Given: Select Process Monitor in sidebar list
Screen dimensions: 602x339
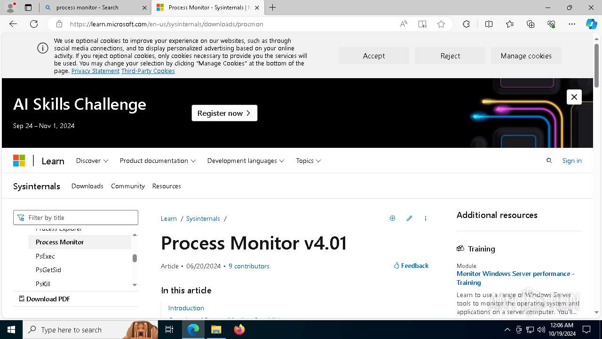Looking at the screenshot, I should tap(79, 242).
